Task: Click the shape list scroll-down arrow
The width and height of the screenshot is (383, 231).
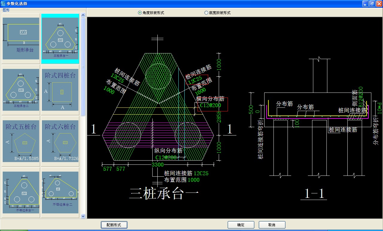Action: [x=83, y=216]
